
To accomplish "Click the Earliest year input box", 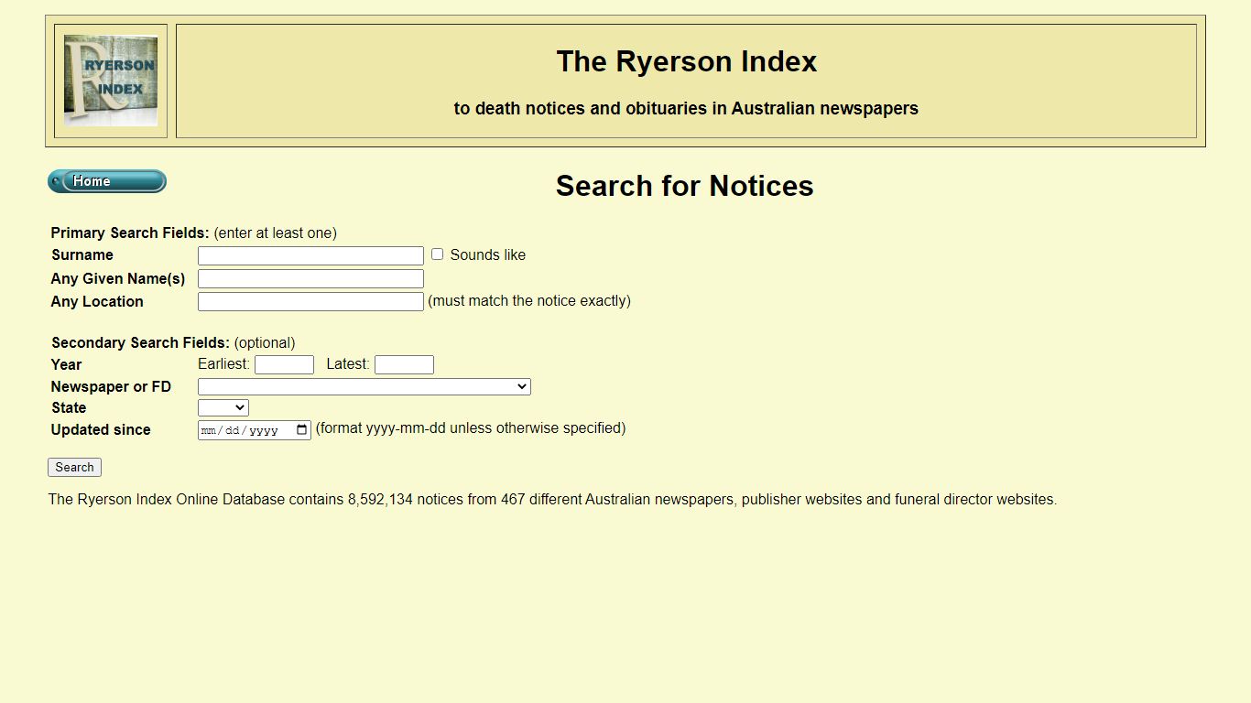I will (x=284, y=364).
